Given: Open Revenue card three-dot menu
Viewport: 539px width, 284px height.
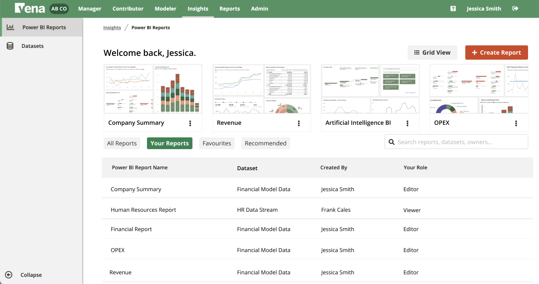Looking at the screenshot, I should pyautogui.click(x=299, y=123).
